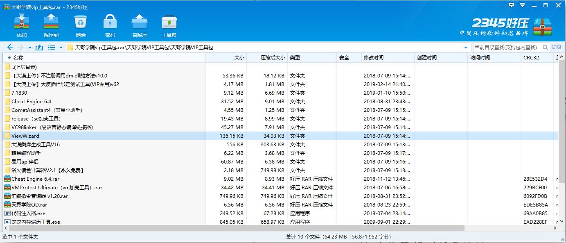The height and width of the screenshot is (243, 566).
Task: Click the list view mode icon
Action: (52, 48)
